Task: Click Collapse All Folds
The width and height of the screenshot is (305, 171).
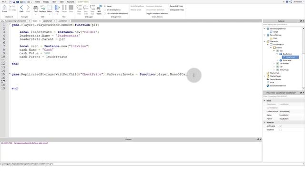Action: (177, 9)
